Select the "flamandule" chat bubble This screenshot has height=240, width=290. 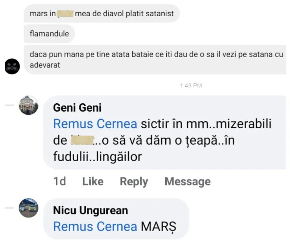[49, 34]
